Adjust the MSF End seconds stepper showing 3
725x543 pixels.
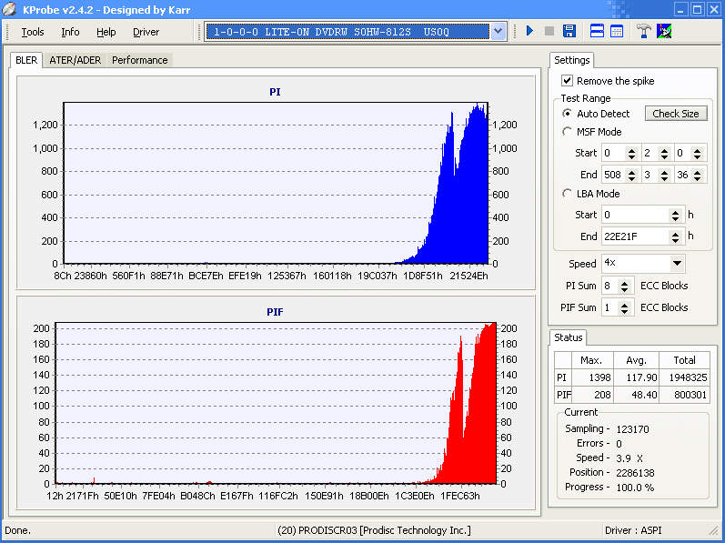[664, 175]
